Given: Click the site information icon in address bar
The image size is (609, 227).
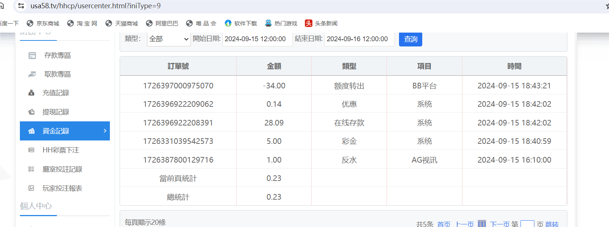Looking at the screenshot, I should coord(21,6).
